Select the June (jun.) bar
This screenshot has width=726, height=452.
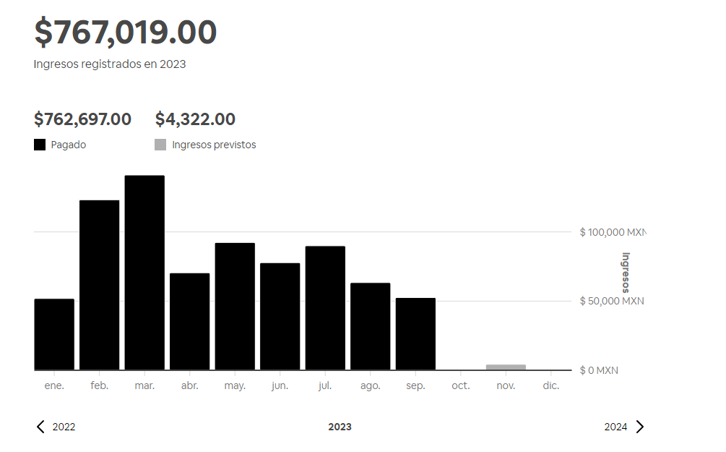(x=280, y=316)
